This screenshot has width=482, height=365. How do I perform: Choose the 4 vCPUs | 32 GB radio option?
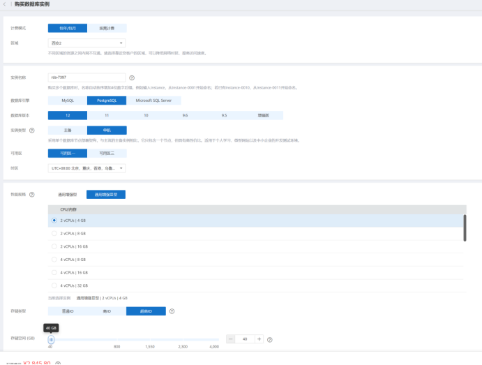pos(54,285)
